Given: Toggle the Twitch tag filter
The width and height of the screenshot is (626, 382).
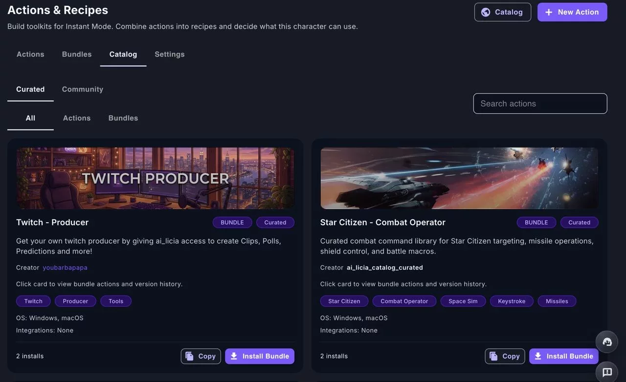Looking at the screenshot, I should pyautogui.click(x=33, y=301).
